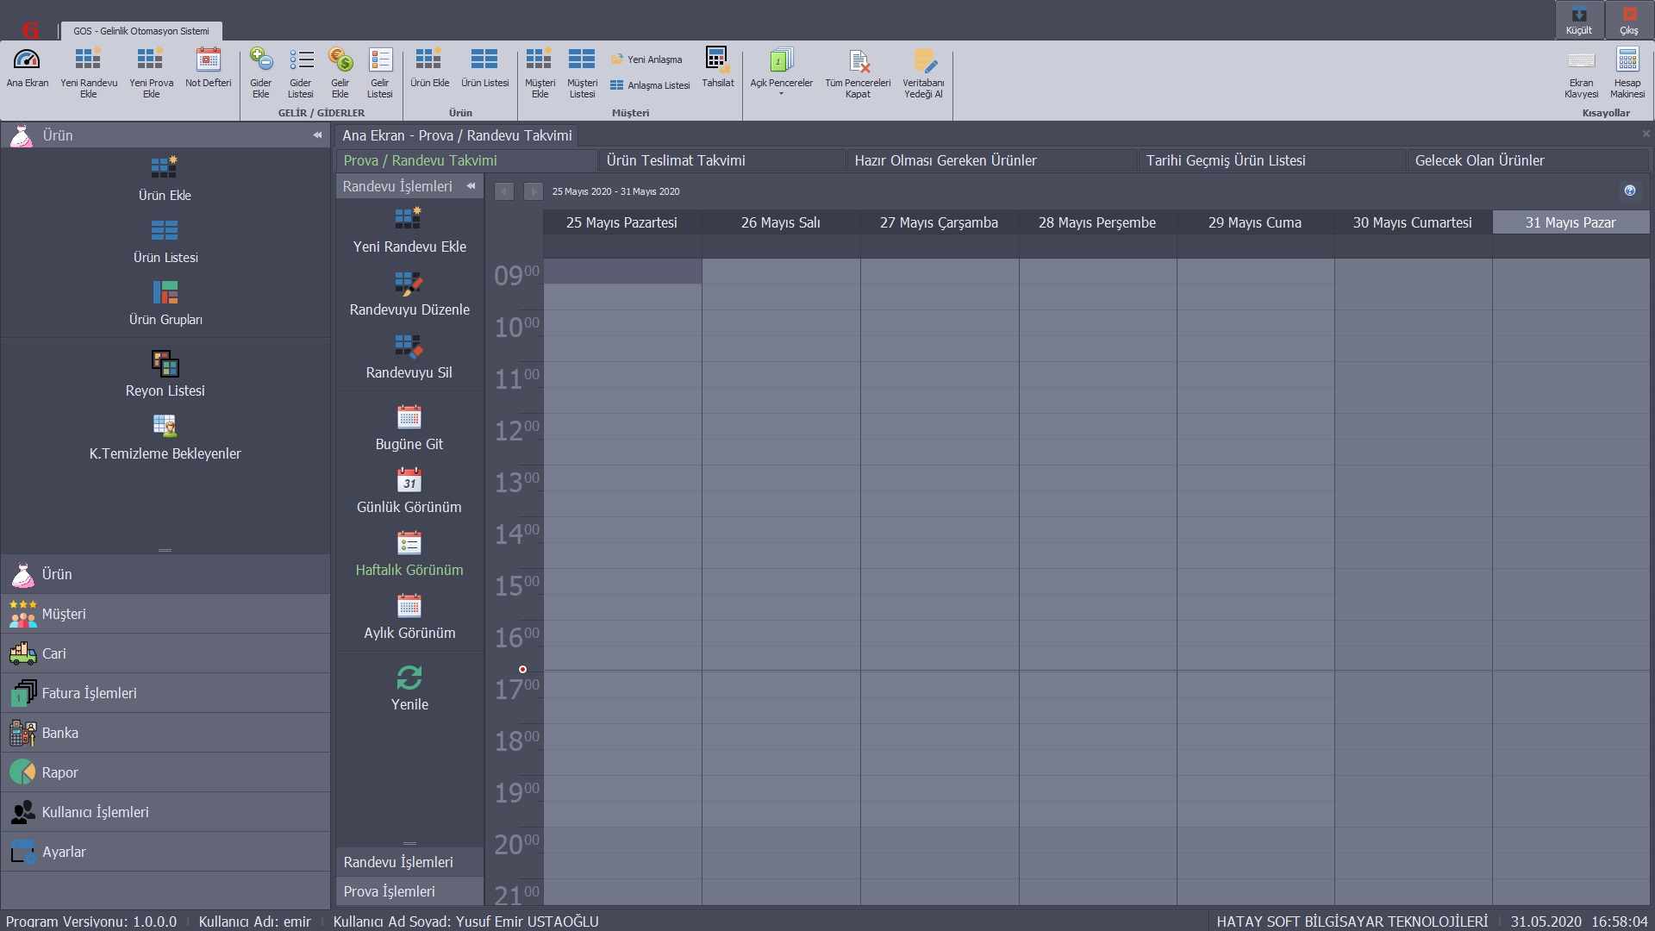1655x931 pixels.
Task: Open Tarihi Geçmiş Ürün Listesi tab
Action: (x=1225, y=160)
